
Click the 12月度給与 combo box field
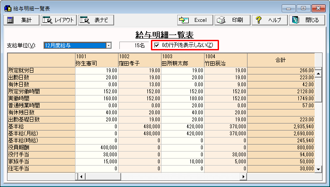click(x=75, y=45)
